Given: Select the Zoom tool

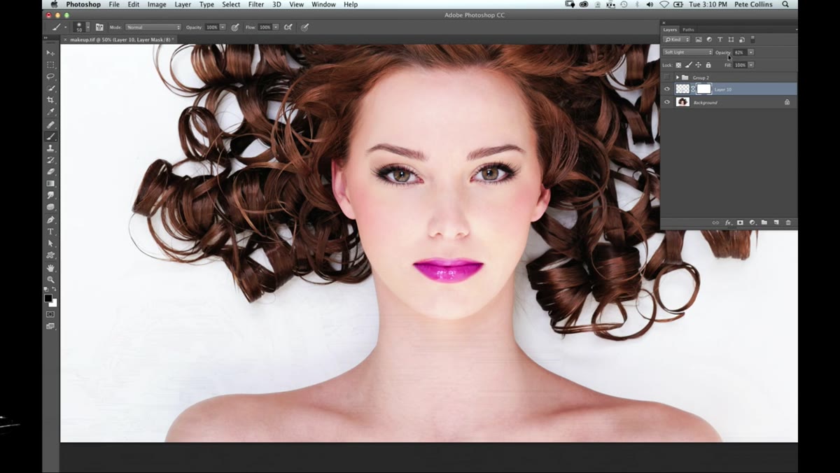Looking at the screenshot, I should [50, 280].
